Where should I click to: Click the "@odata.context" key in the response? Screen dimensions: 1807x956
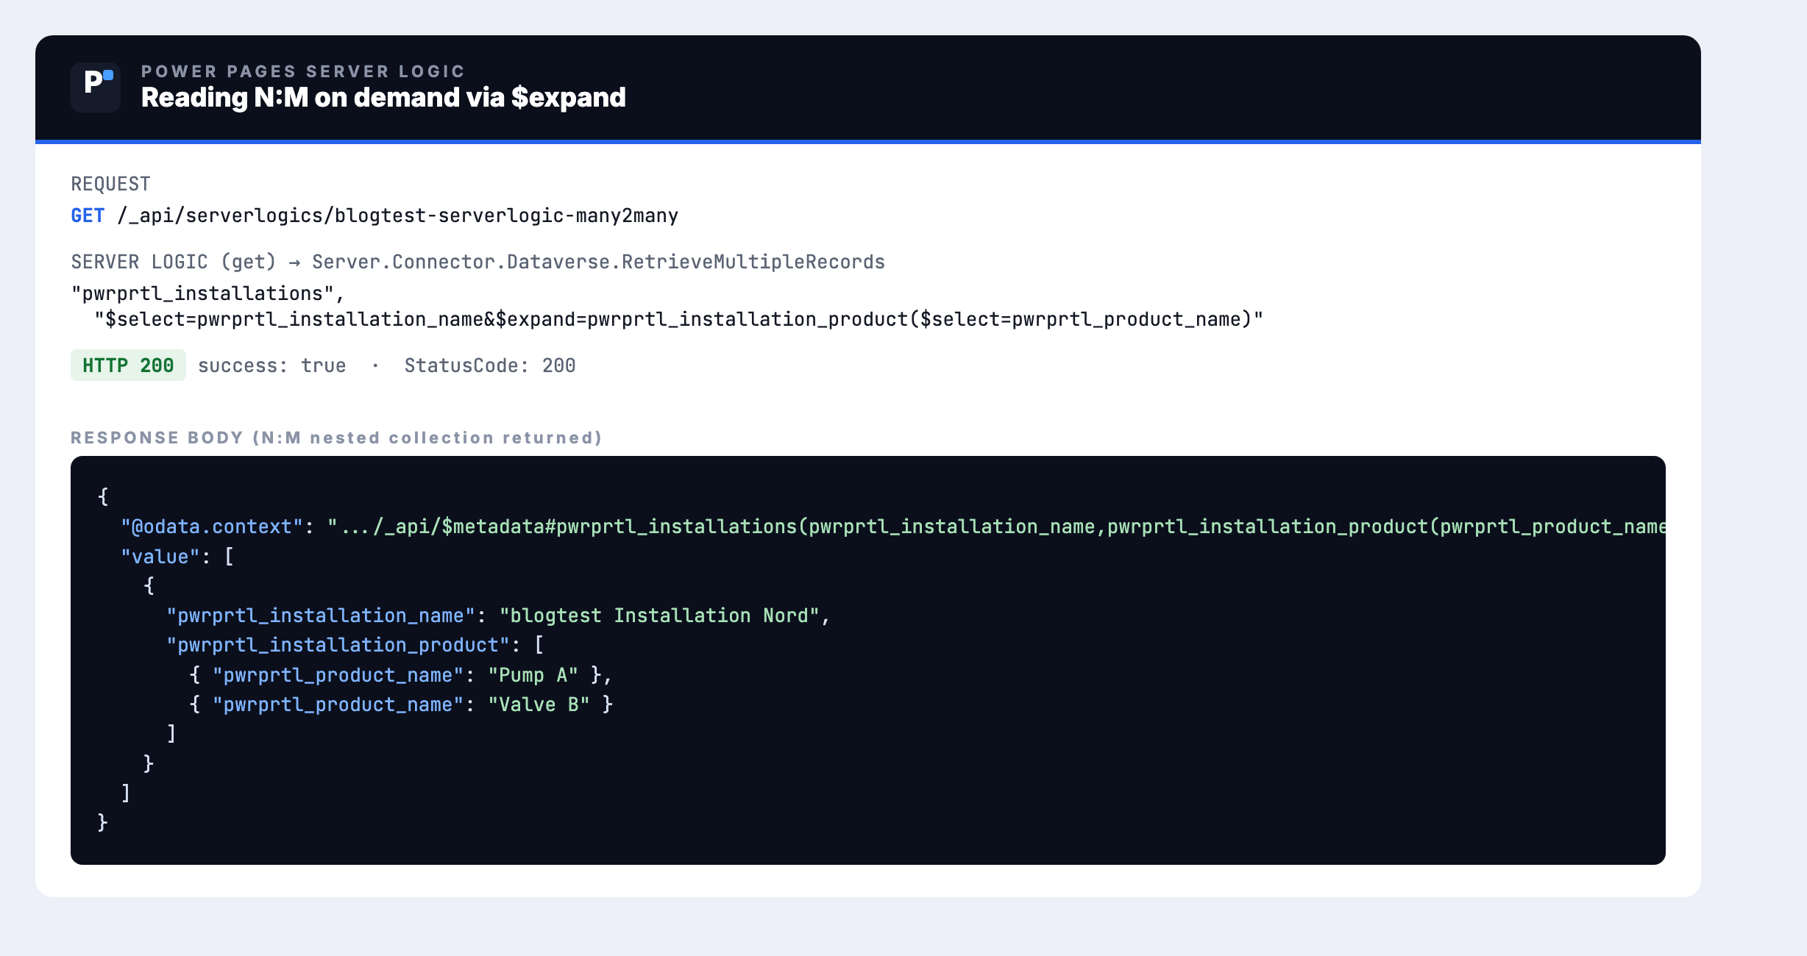[x=212, y=527]
